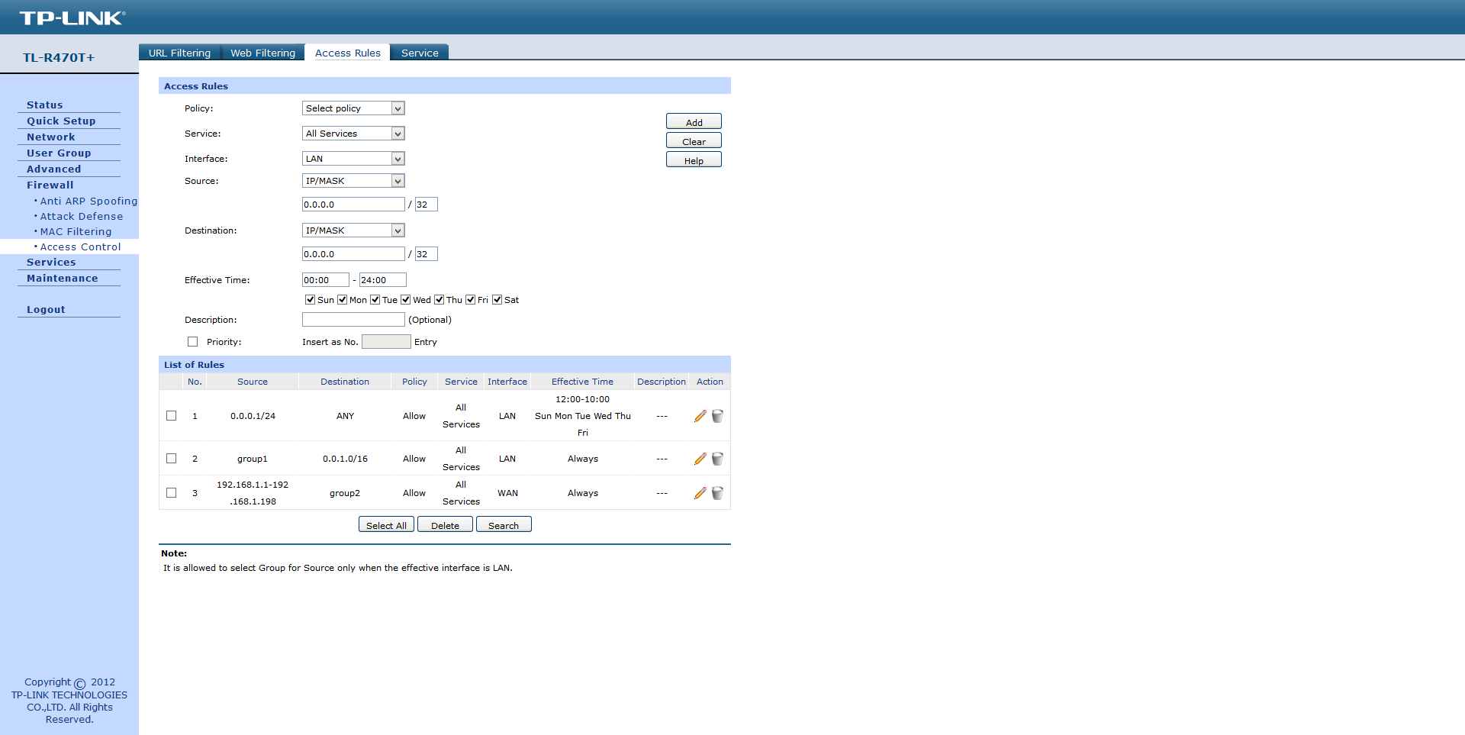Viewport: 1465px width, 735px height.
Task: Delete rule 3 using the trash icon
Action: pos(717,493)
